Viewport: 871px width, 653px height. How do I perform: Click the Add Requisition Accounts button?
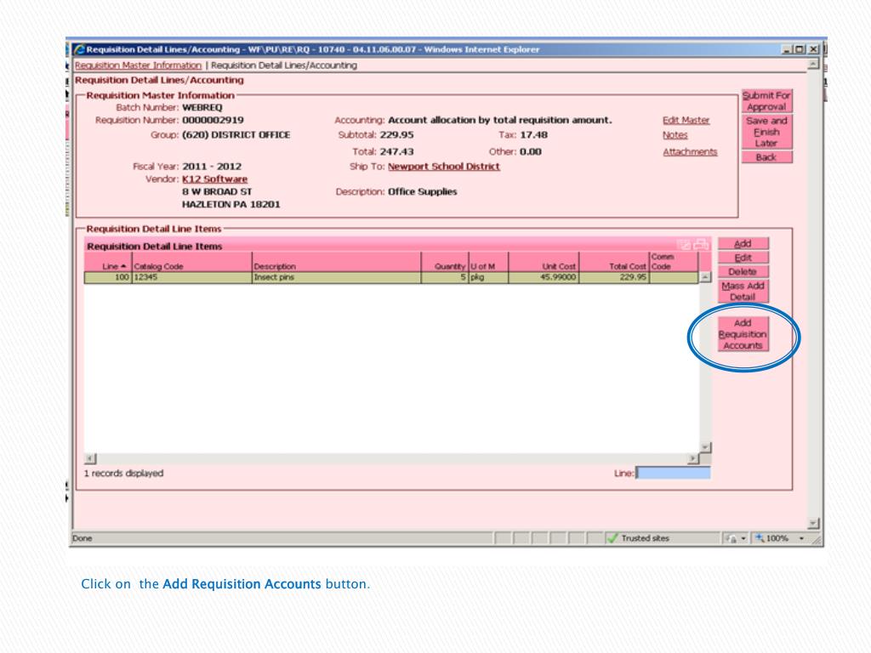pyautogui.click(x=743, y=334)
